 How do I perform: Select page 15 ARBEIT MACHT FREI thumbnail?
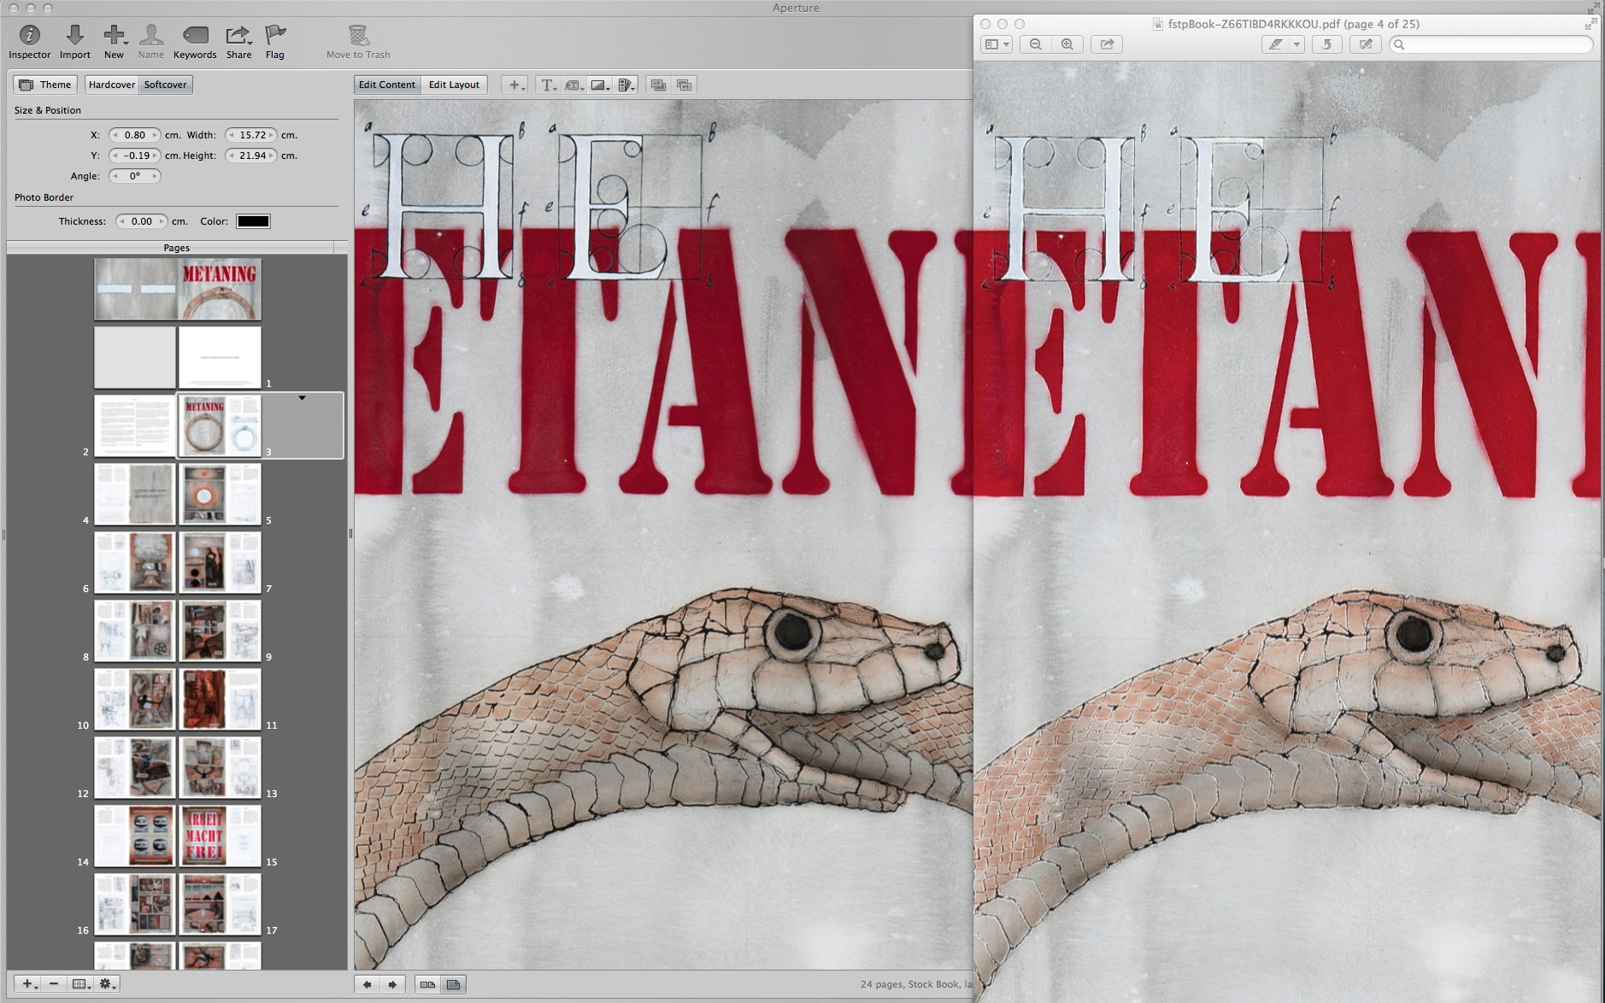[220, 836]
